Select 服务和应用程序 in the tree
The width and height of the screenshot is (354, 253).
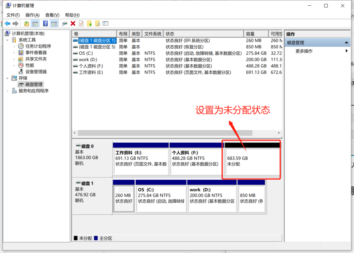pyautogui.click(x=33, y=91)
